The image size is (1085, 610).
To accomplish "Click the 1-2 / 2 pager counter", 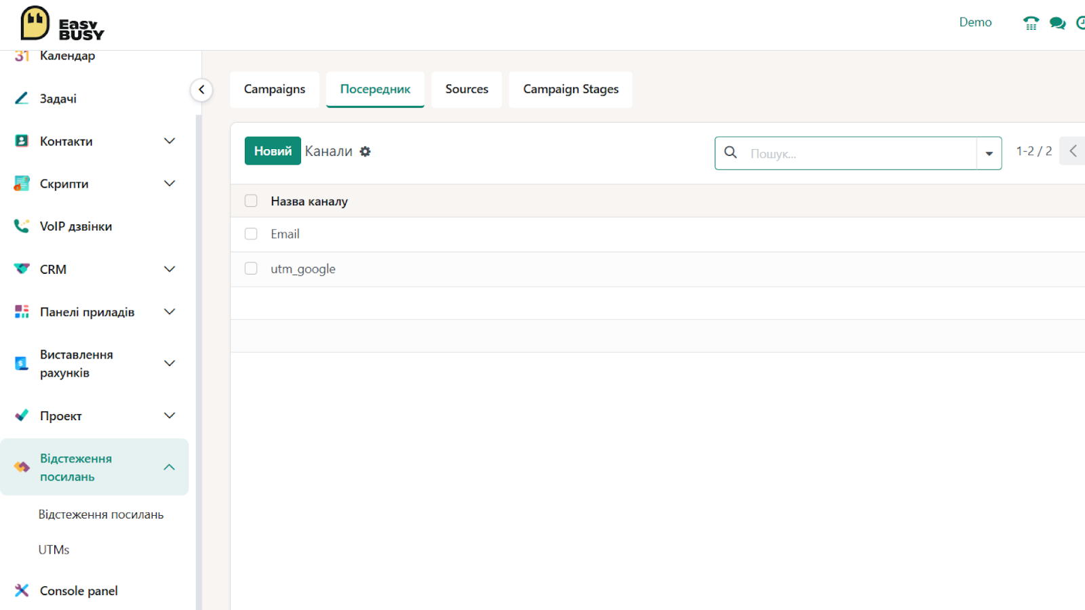I will 1033,151.
